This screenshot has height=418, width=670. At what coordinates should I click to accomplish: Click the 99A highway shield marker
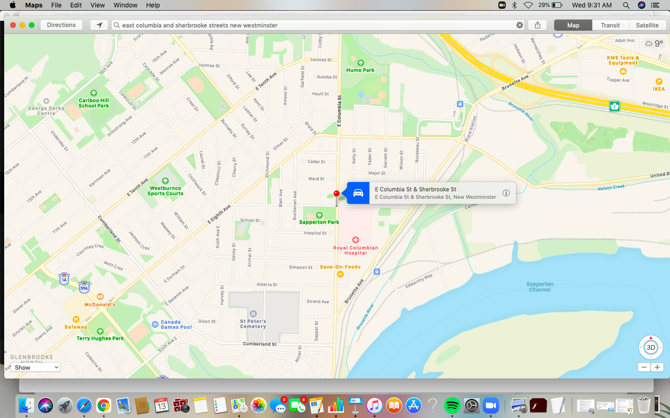84,287
